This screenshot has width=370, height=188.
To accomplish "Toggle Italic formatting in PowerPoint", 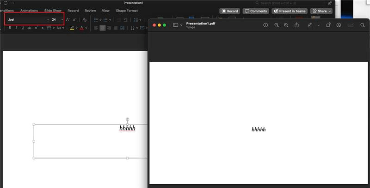I will pos(16,28).
